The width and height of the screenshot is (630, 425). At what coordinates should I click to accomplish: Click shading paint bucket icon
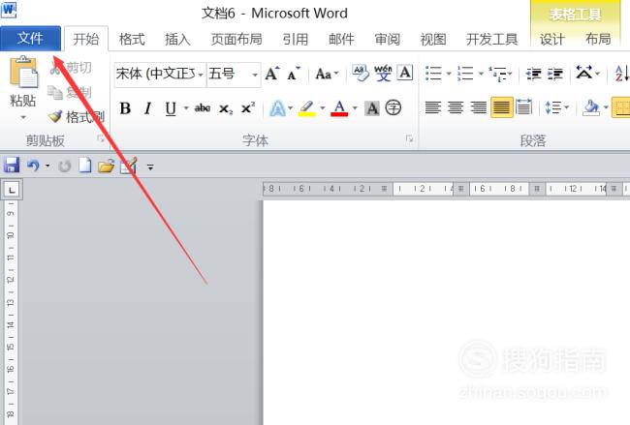pos(591,107)
